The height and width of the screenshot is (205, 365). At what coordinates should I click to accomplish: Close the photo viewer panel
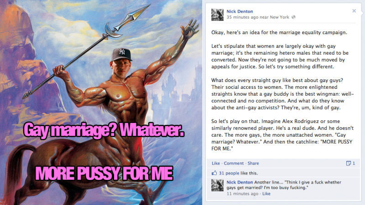click(354, 11)
